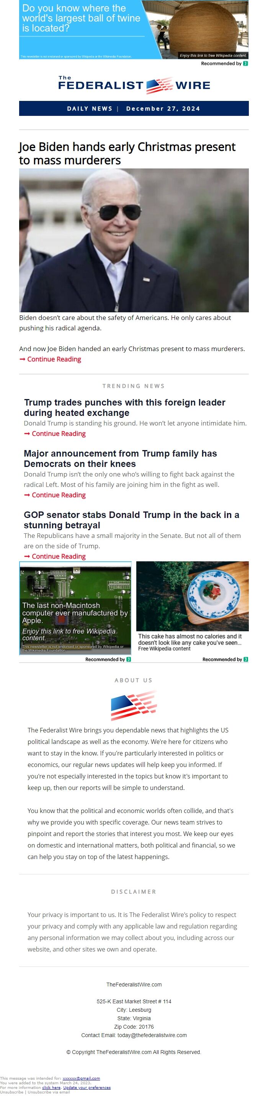This screenshot has width=268, height=1105.
Task: Click the Recommended by icon under cake ad
Action: [x=246, y=659]
